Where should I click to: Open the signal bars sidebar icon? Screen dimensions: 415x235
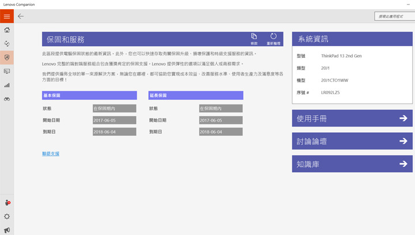[x=7, y=85]
